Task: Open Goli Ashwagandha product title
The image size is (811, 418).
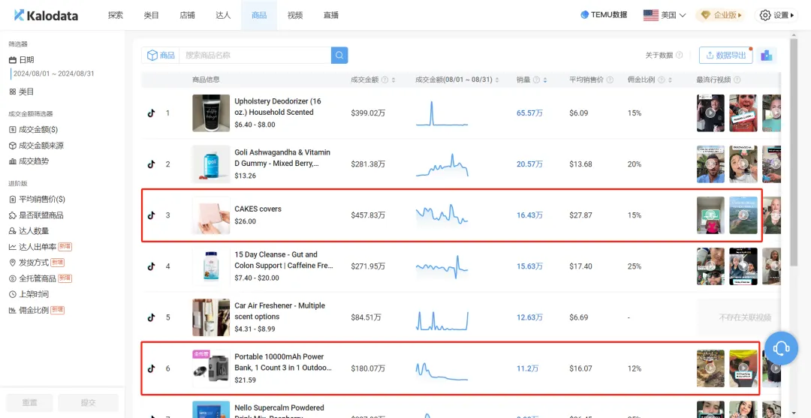Action: [x=282, y=158]
